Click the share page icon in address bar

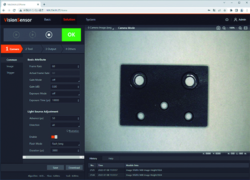pyautogui.click(x=219, y=10)
